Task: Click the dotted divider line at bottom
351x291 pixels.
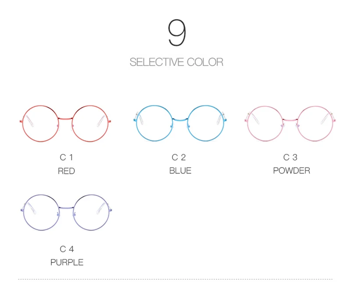Action: [175, 279]
